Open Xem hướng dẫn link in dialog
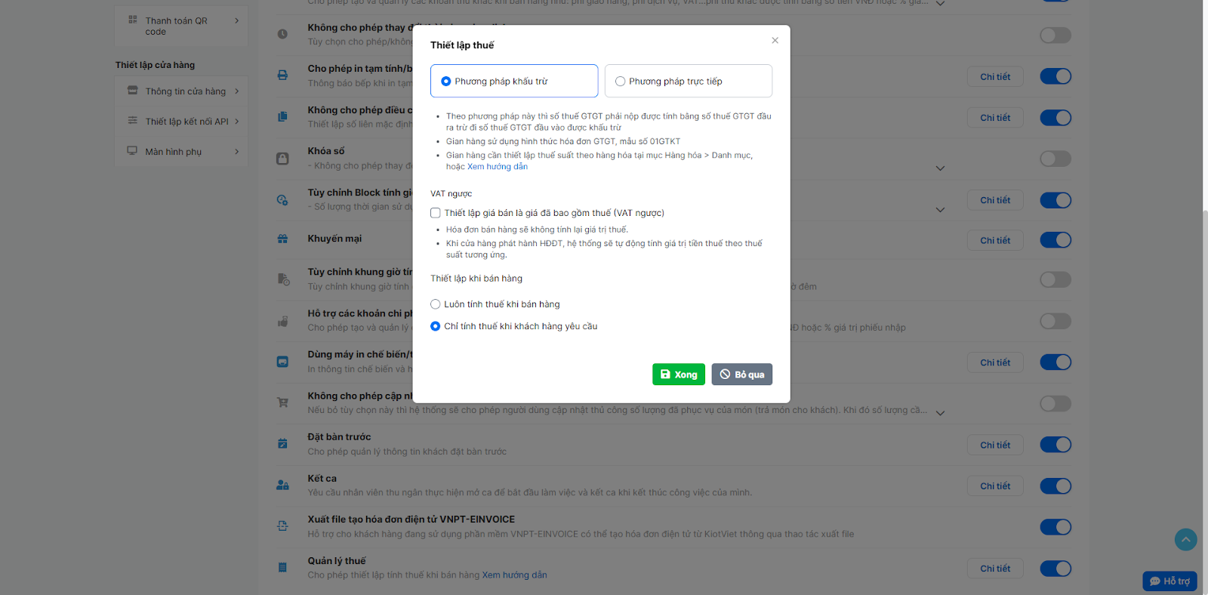The height and width of the screenshot is (595, 1208). point(497,167)
